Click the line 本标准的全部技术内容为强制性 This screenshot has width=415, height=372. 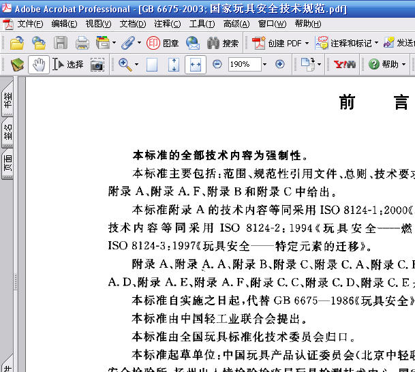[220, 155]
